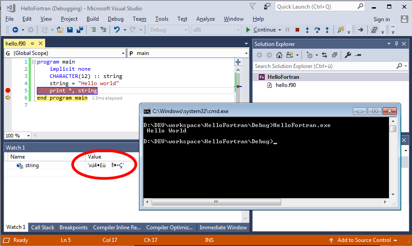Select the string watch row
The width and height of the screenshot is (412, 246).
(71, 165)
